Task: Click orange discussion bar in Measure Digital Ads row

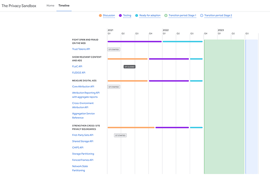Action: click(x=128, y=81)
